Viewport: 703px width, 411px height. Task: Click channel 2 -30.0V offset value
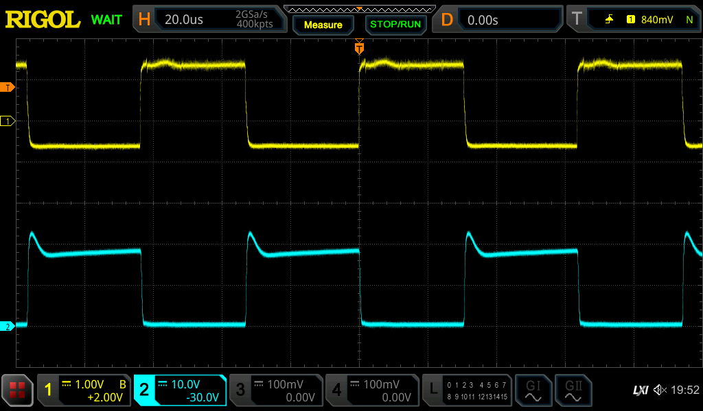(x=203, y=397)
